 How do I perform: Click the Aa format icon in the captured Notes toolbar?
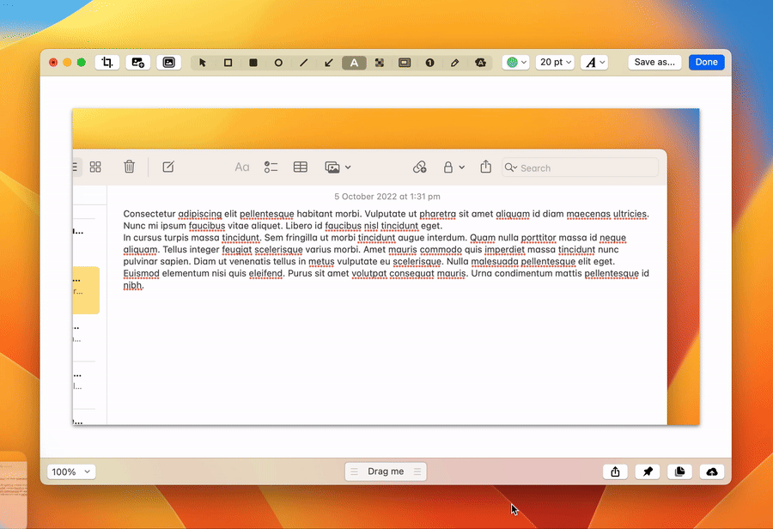(x=241, y=167)
